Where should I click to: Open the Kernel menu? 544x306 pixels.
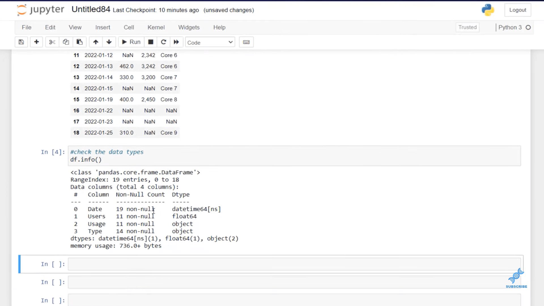pyautogui.click(x=156, y=27)
